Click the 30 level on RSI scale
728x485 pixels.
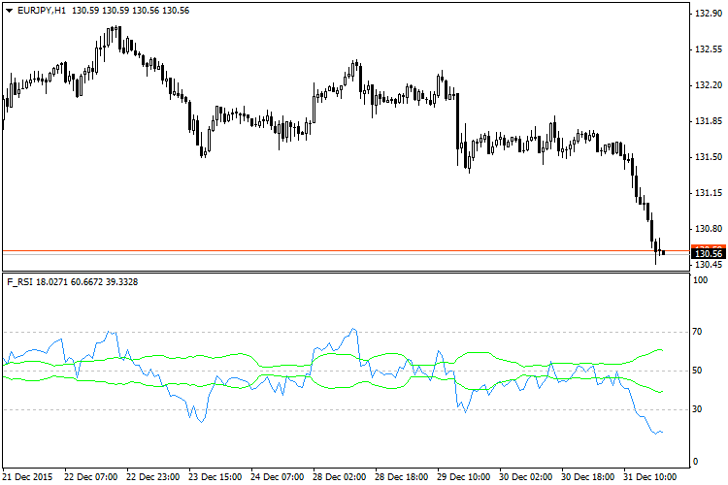pos(699,409)
